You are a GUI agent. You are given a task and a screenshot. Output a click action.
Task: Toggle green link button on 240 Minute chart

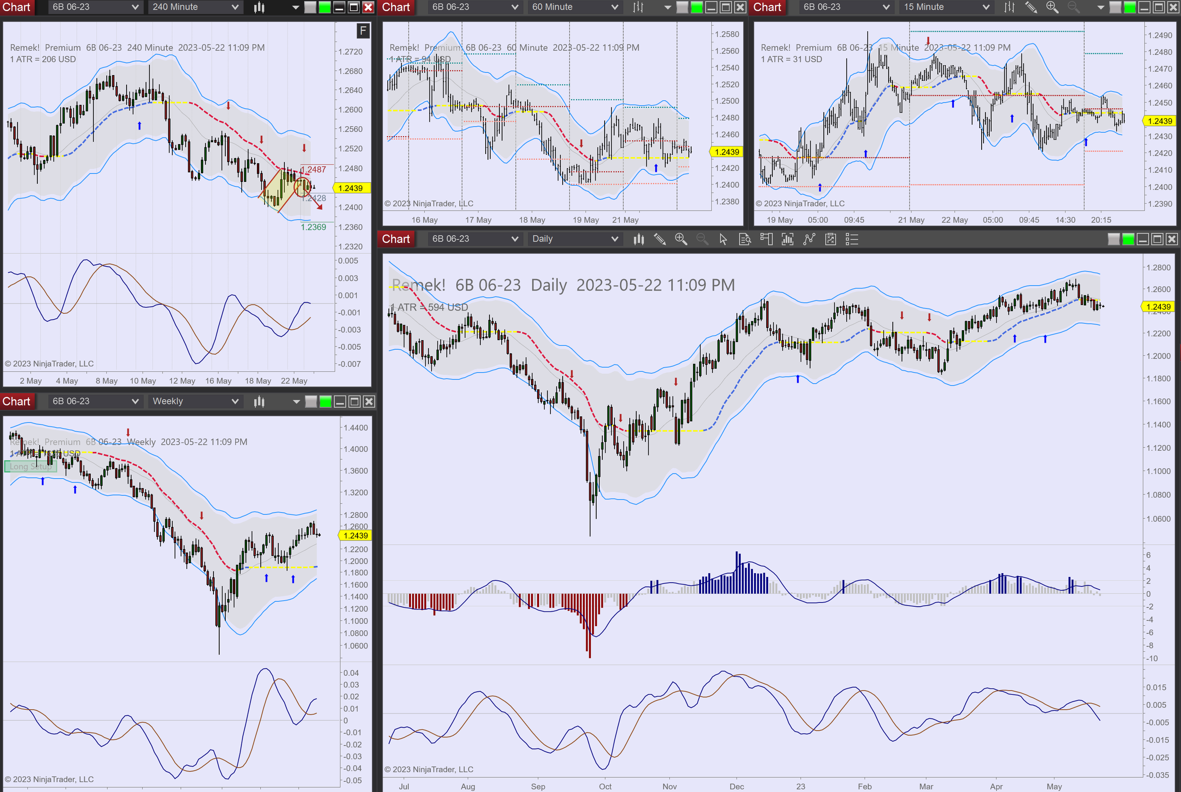pyautogui.click(x=325, y=7)
